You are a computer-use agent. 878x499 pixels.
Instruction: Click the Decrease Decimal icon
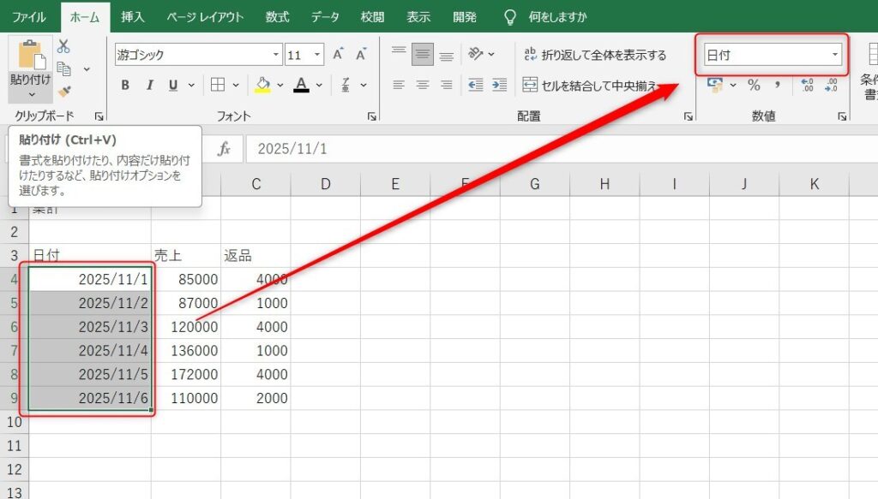pyautogui.click(x=831, y=85)
